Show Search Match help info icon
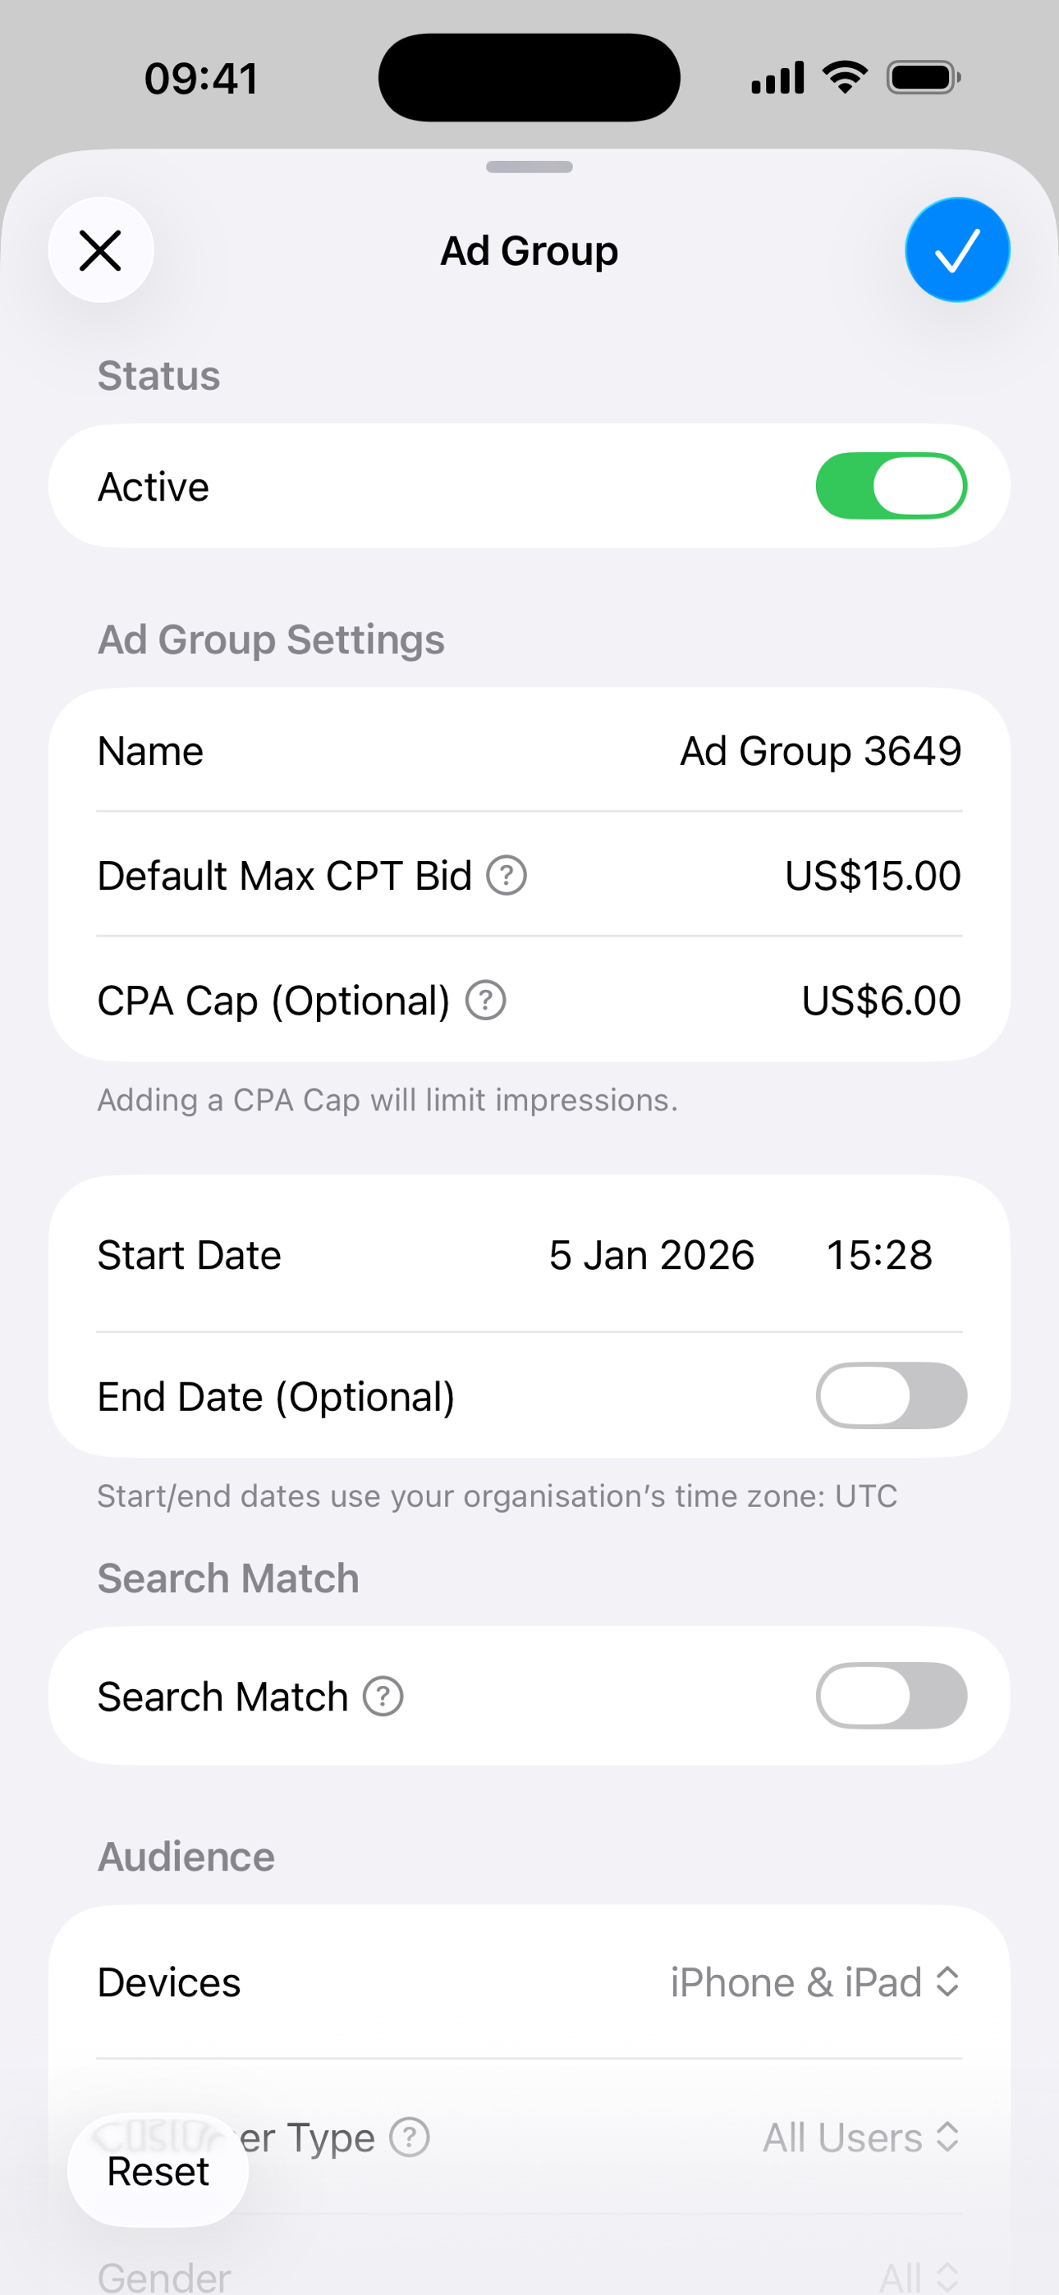 click(383, 1697)
